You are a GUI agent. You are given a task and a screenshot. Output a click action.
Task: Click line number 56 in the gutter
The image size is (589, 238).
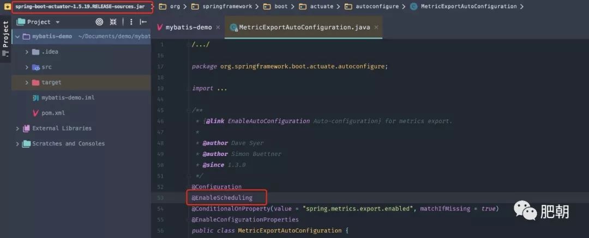[160, 230]
